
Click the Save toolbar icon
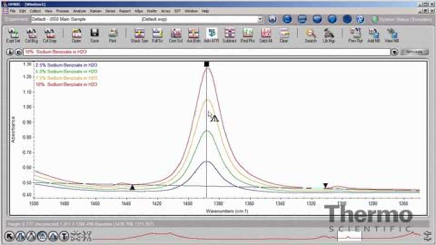(x=94, y=35)
